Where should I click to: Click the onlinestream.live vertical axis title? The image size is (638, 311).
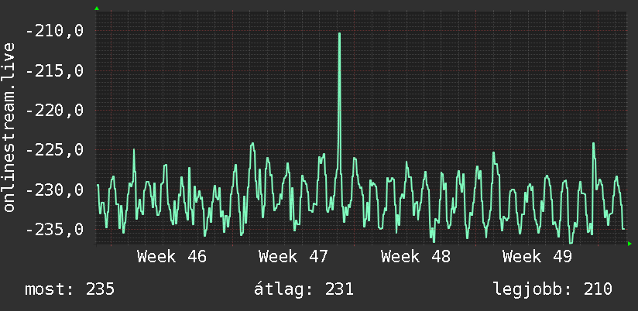[9, 127]
